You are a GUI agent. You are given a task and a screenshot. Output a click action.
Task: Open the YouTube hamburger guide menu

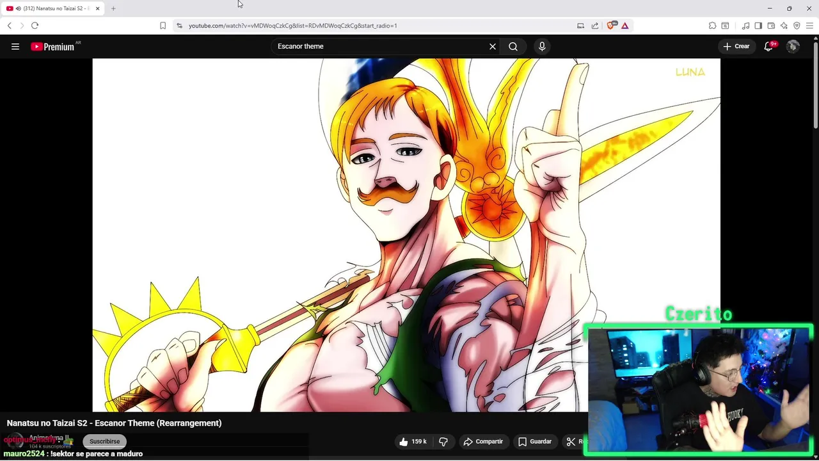[x=15, y=46]
